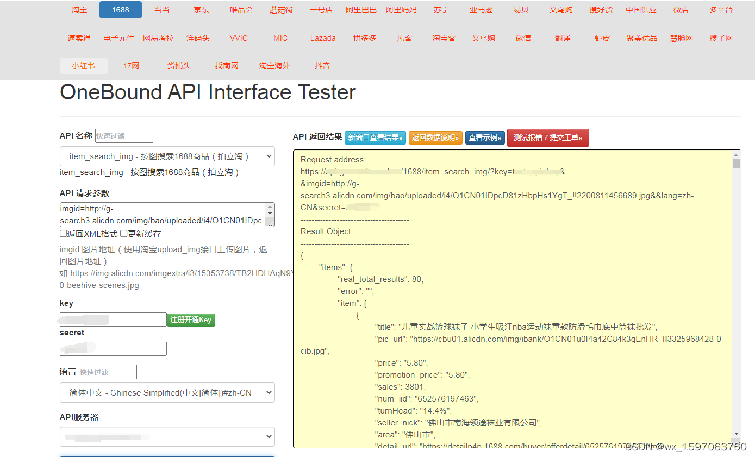Select the 速卖通 tab
Image resolution: width=755 pixels, height=457 pixels.
point(79,38)
